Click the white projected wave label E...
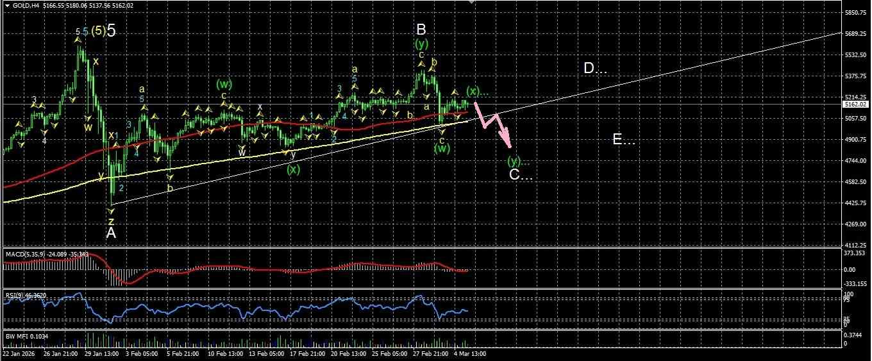The width and height of the screenshot is (872, 361). point(623,139)
